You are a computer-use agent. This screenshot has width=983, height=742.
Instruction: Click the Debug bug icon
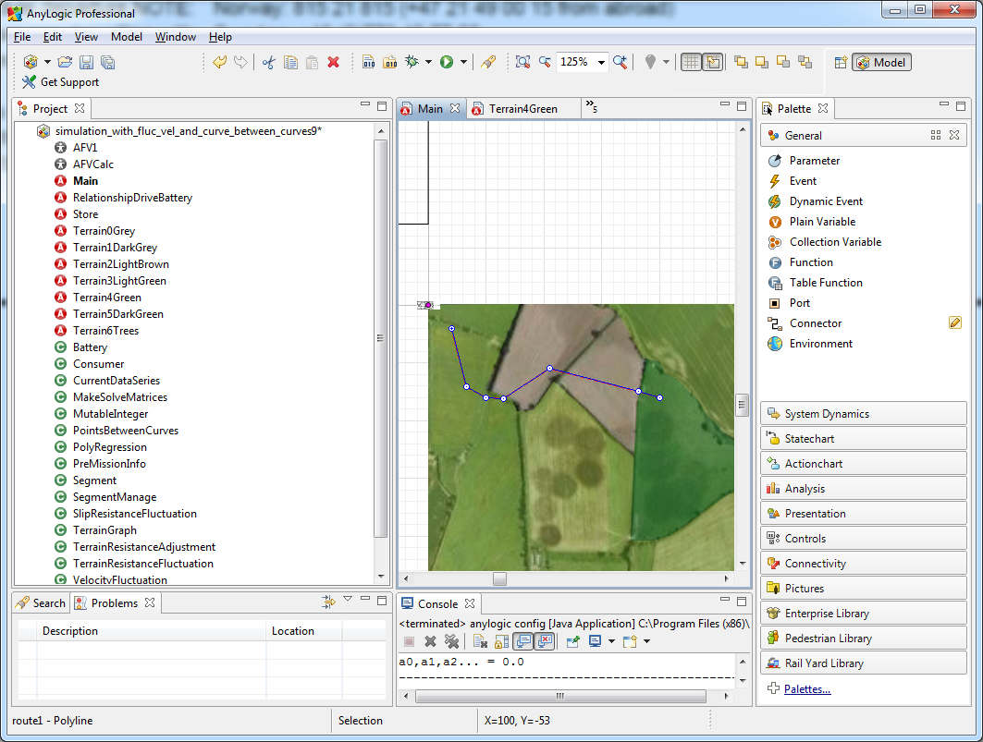click(412, 61)
